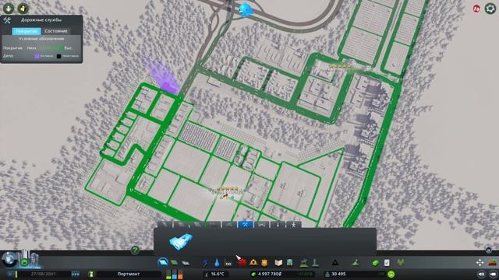The width and height of the screenshot is (499, 280).
Task: Switch to the Состояние tab
Action: point(55,31)
